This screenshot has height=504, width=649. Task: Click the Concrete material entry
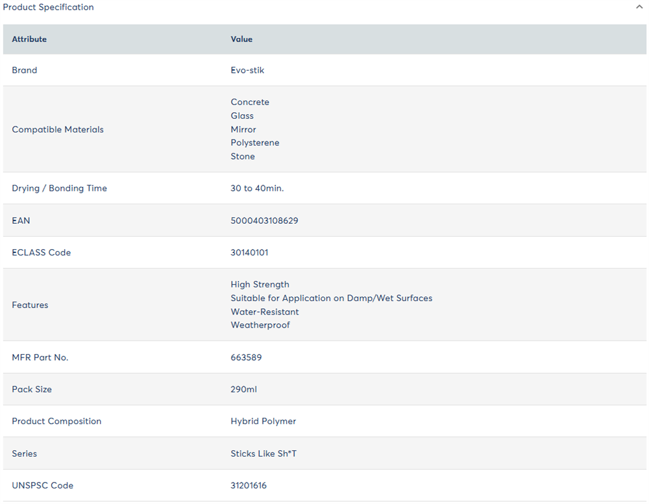pyautogui.click(x=250, y=102)
